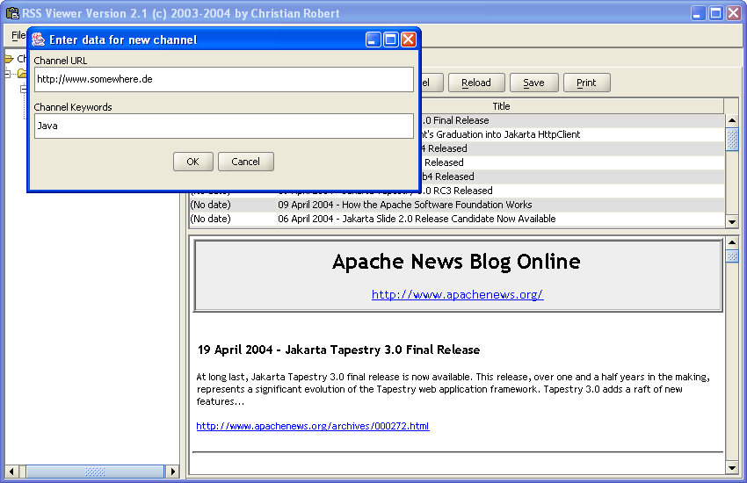This screenshot has height=483, width=747.
Task: Select the 'b4 Released' row in the table
Action: tap(572, 177)
